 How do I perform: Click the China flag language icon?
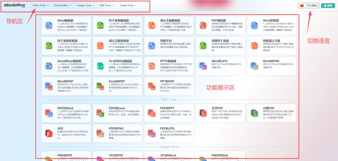coord(302,6)
